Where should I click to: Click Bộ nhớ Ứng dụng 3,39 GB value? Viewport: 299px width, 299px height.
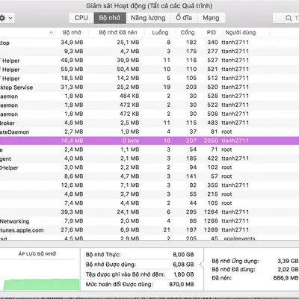288,261
